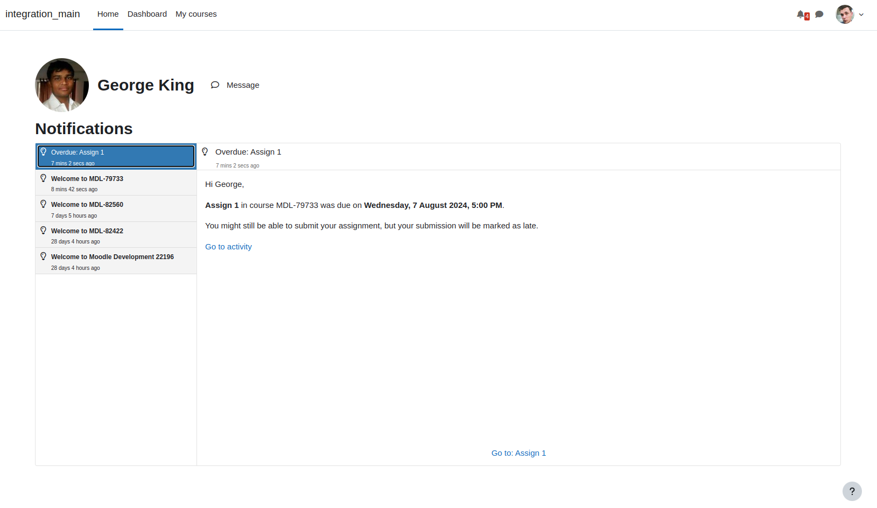This screenshot has height=508, width=877.
Task: Expand the user menu chevron
Action: pos(861,15)
